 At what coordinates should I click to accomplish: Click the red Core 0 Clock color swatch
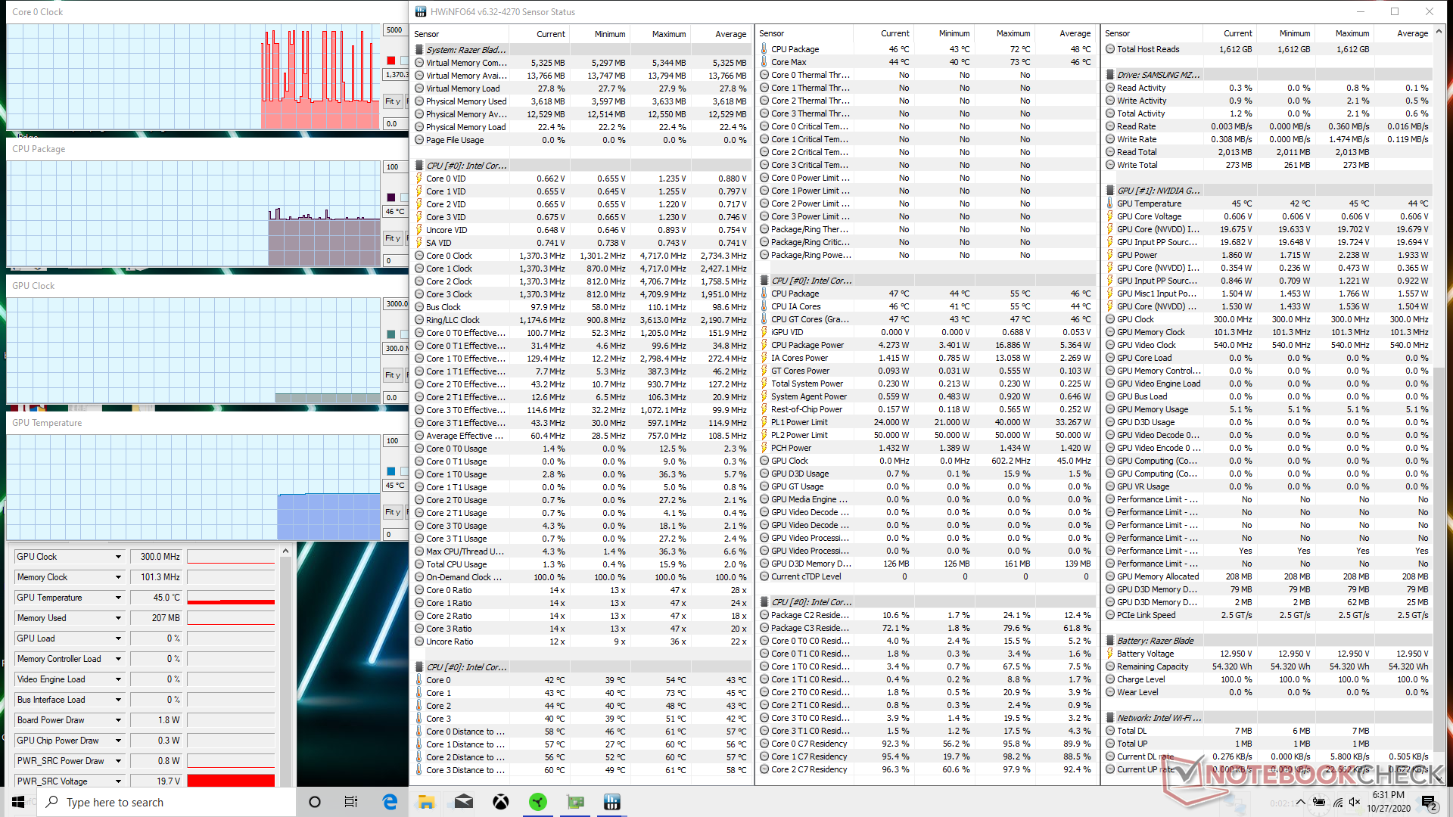391,61
